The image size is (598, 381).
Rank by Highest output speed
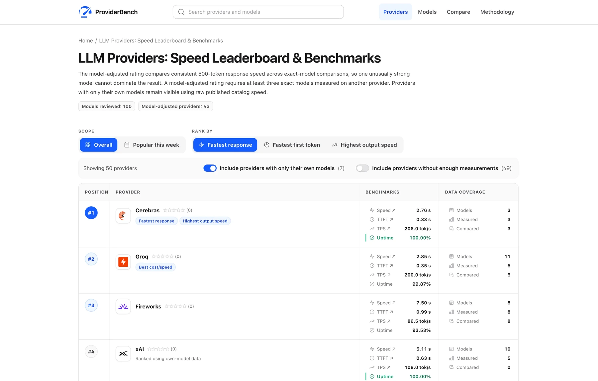pyautogui.click(x=364, y=145)
